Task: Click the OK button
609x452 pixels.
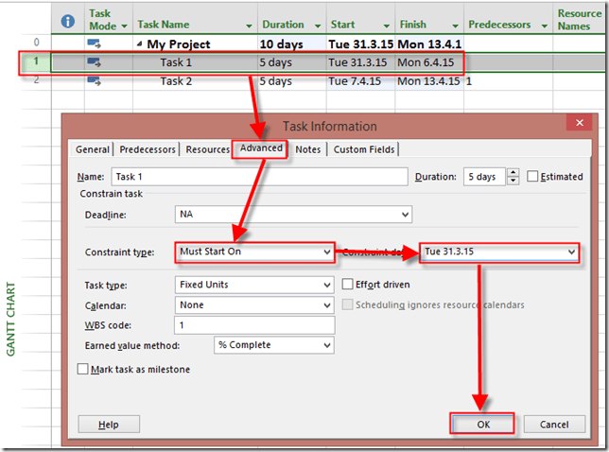Action: (482, 425)
